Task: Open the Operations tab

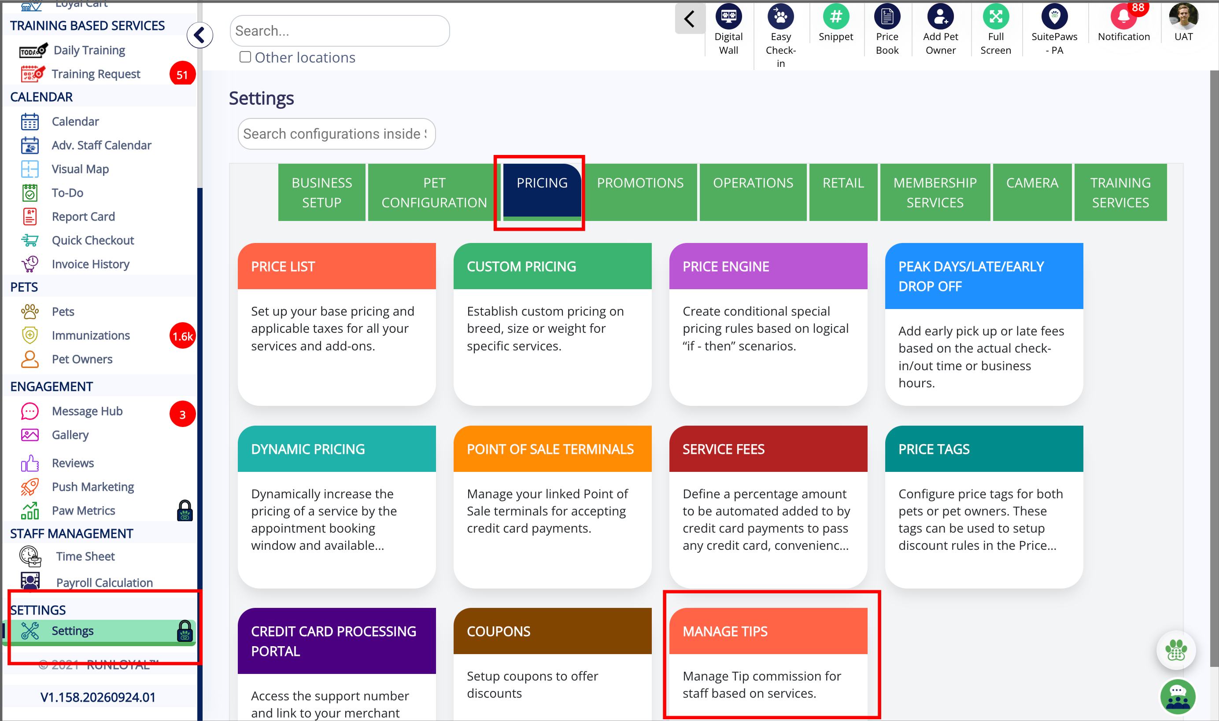Action: [x=753, y=192]
